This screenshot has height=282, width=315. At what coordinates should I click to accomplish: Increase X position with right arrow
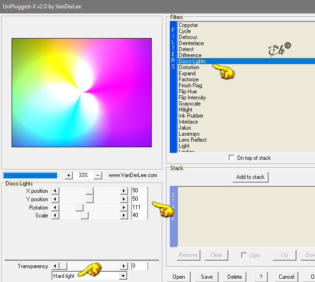(124, 190)
